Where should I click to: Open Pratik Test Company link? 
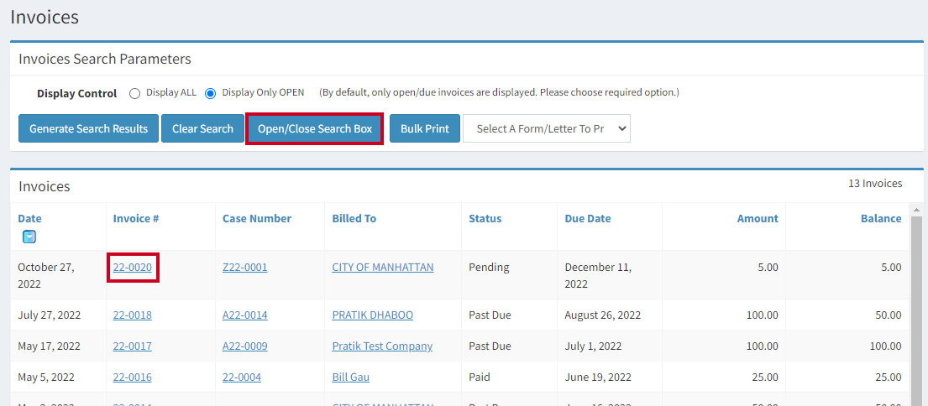382,346
